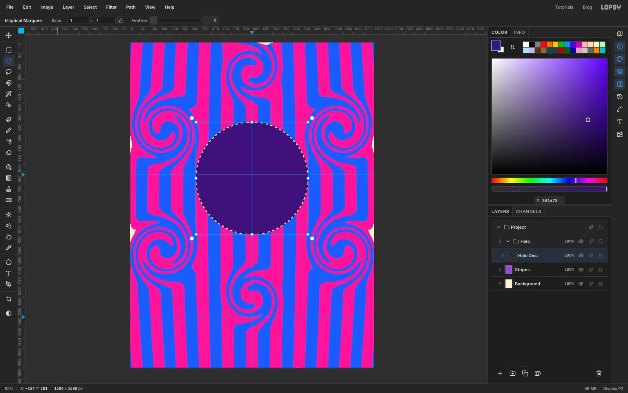Select the Move tool
Viewport: 628px width, 393px height.
pos(9,35)
